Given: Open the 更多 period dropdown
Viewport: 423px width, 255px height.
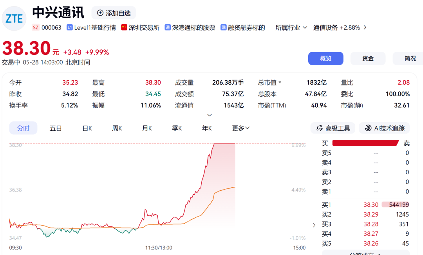Looking at the screenshot, I should (x=240, y=128).
